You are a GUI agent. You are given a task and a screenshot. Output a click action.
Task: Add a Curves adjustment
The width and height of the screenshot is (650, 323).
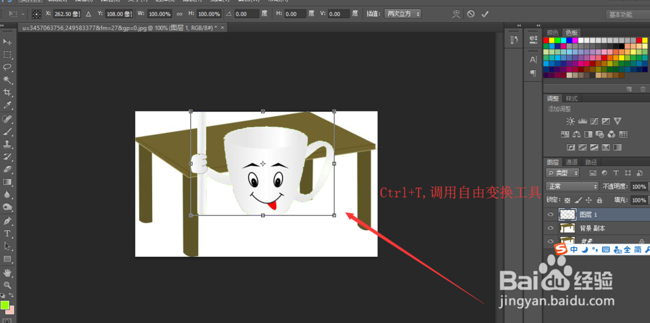point(594,121)
